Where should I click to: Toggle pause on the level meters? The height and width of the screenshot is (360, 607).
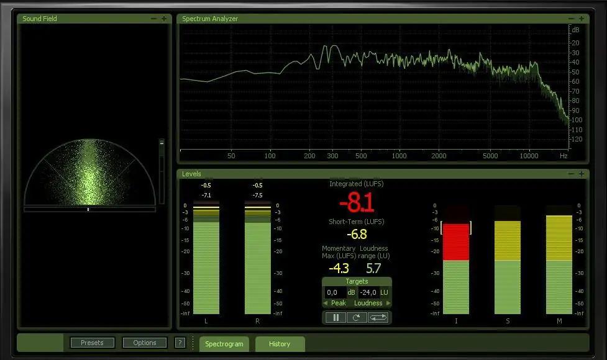coord(335,317)
